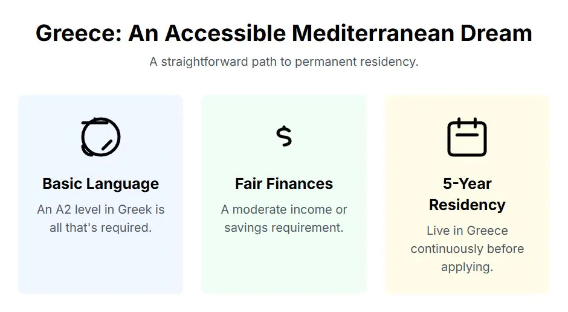Click the 'Live in Greece continuously' description
Image resolution: width=568 pixels, height=312 pixels.
click(x=467, y=249)
